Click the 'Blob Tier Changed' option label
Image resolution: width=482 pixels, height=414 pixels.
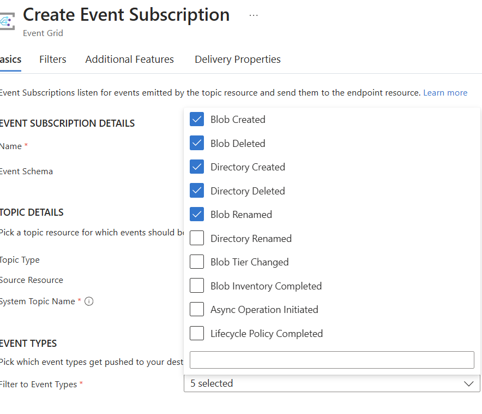tap(249, 262)
